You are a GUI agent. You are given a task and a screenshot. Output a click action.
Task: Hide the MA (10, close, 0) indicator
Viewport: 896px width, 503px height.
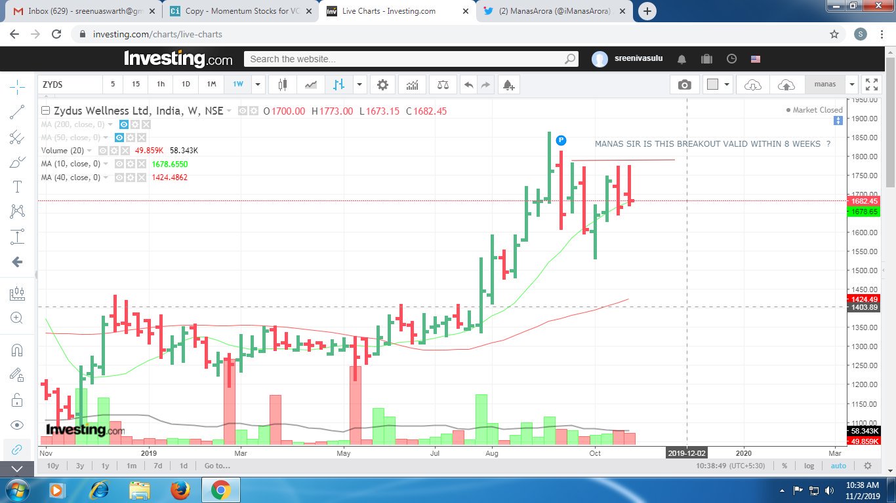point(119,164)
